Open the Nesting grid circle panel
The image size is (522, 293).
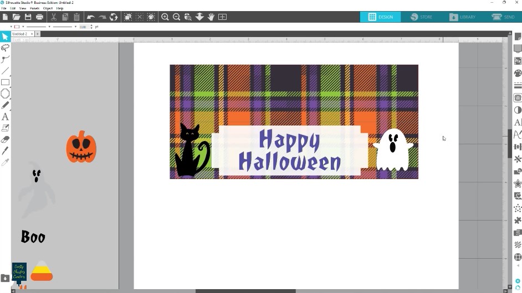coord(518,257)
